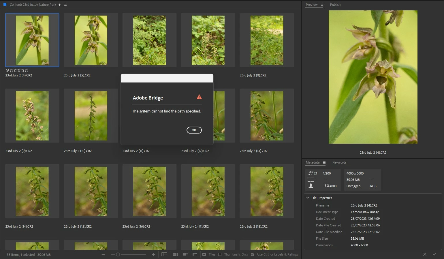Click the Document Type value Camera Raw image
The image size is (444, 259).
coord(365,212)
